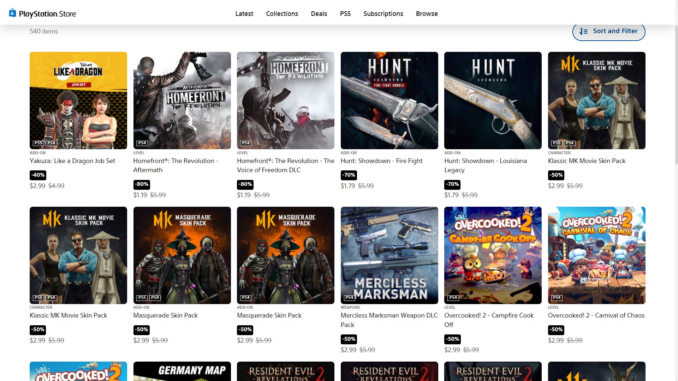Click the PS4 badge on Merciless Marksman thumbnail
This screenshot has width=678, height=381.
[x=349, y=297]
